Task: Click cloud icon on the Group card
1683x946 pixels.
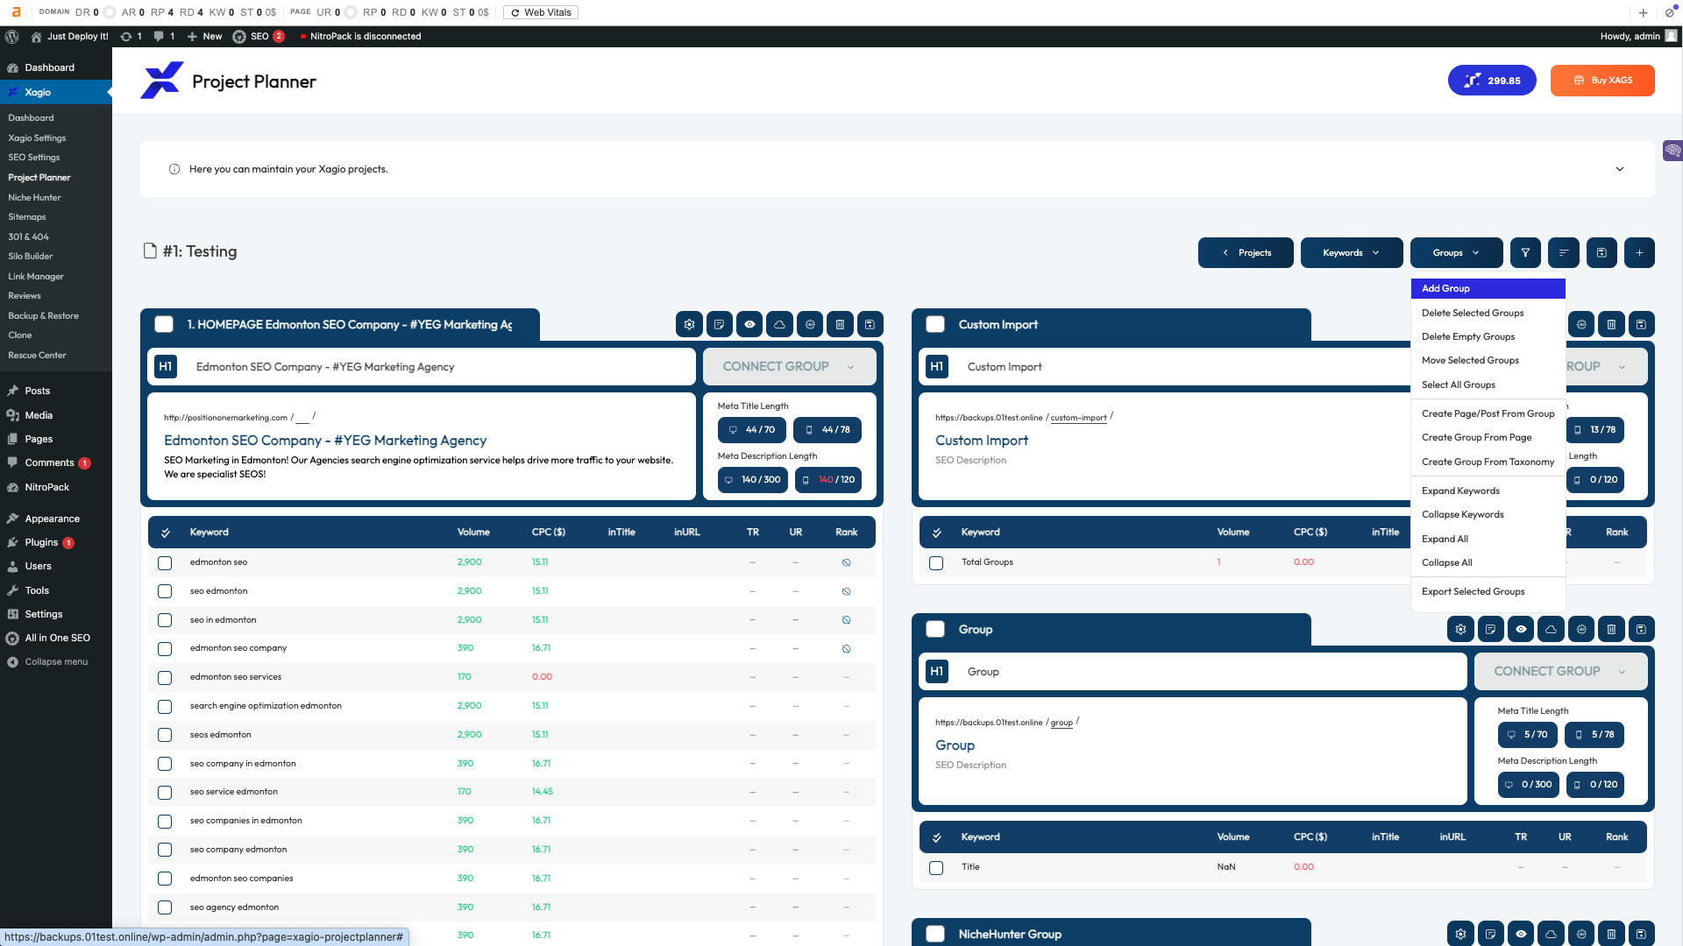Action: point(1551,629)
